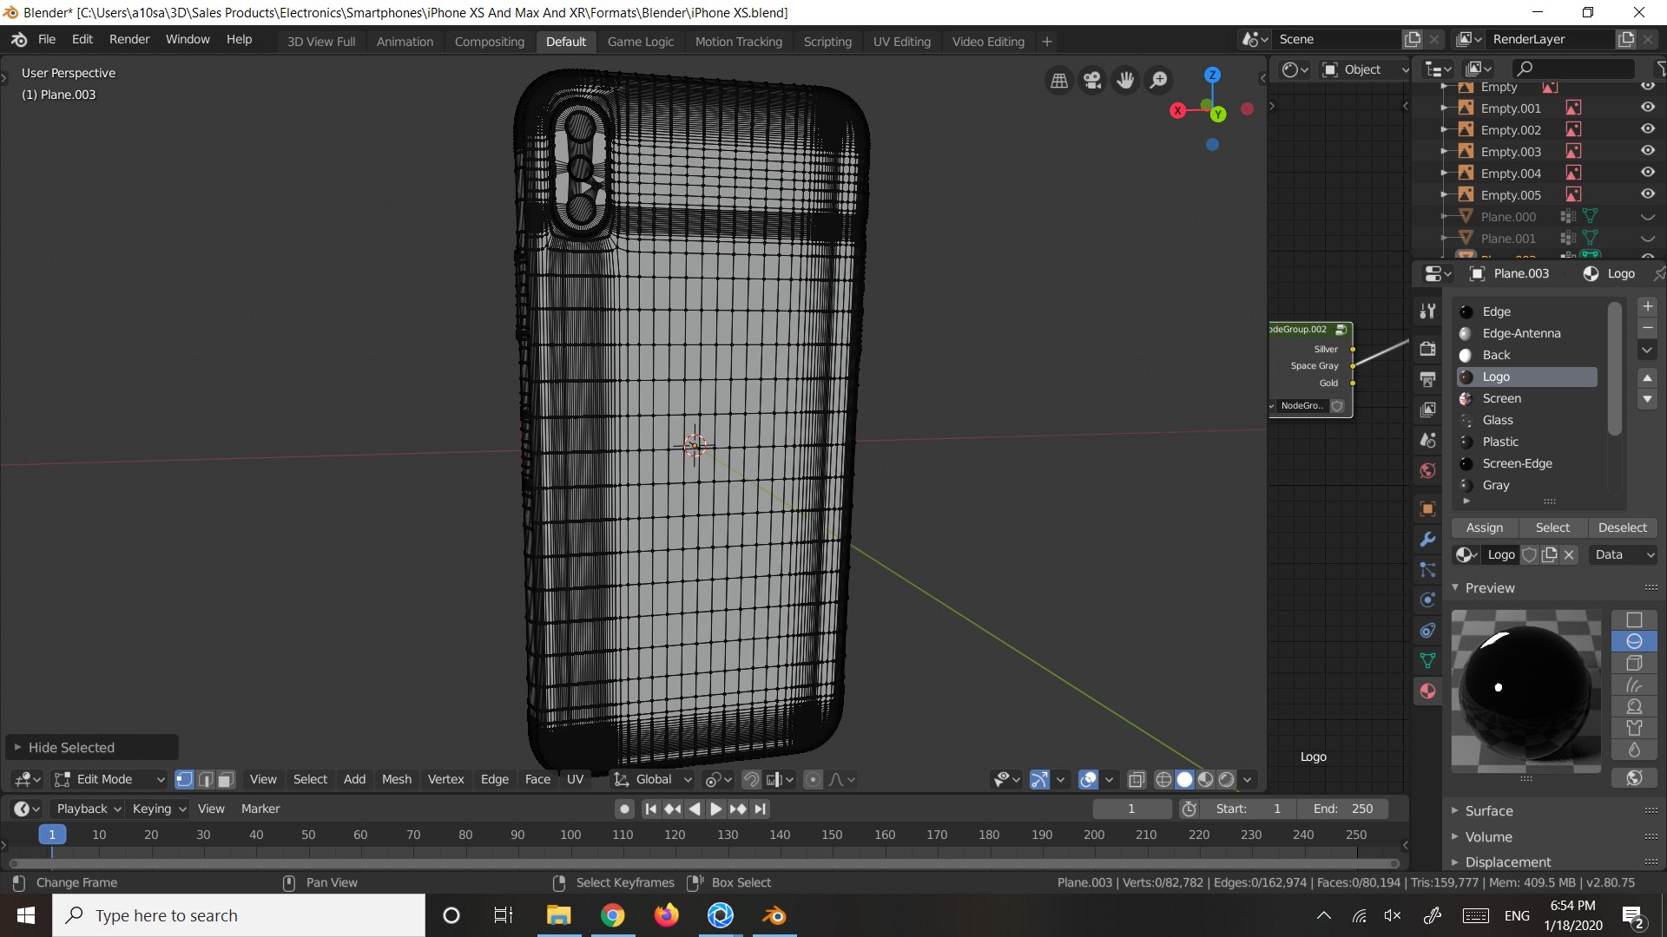The height and width of the screenshot is (937, 1667).
Task: Select the Screen material slot
Action: pos(1527,398)
